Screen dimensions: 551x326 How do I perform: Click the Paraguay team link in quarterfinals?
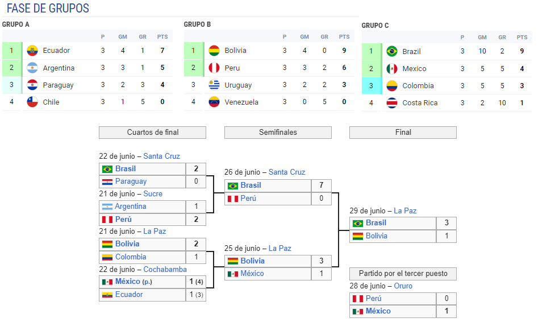131,181
